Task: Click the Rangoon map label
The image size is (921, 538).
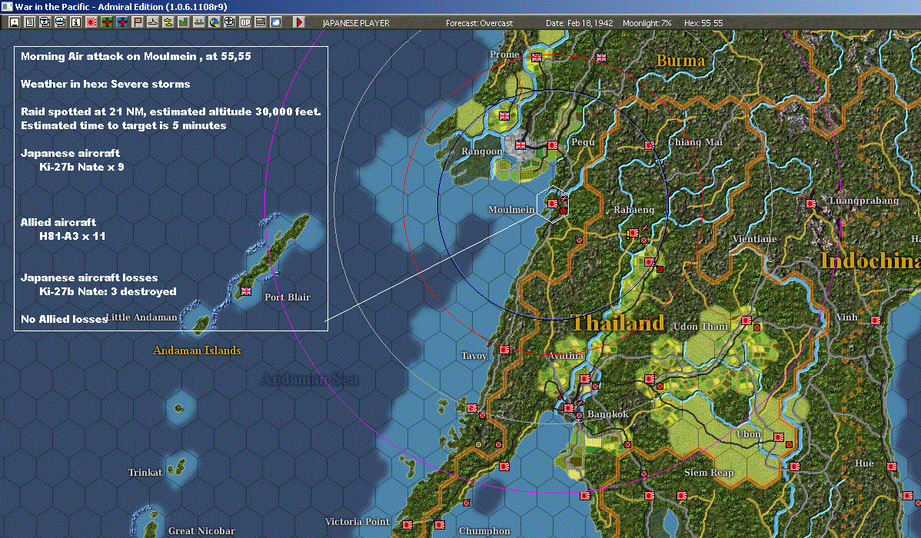Action: [482, 151]
